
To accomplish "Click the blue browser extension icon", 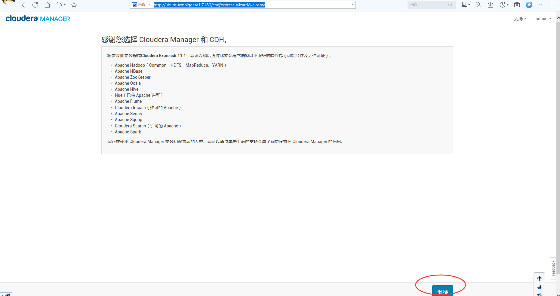I will (529, 5).
